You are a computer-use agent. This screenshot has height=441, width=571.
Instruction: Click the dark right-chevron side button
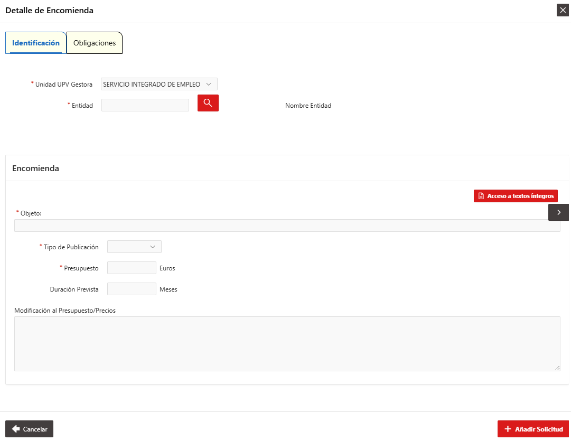(559, 212)
